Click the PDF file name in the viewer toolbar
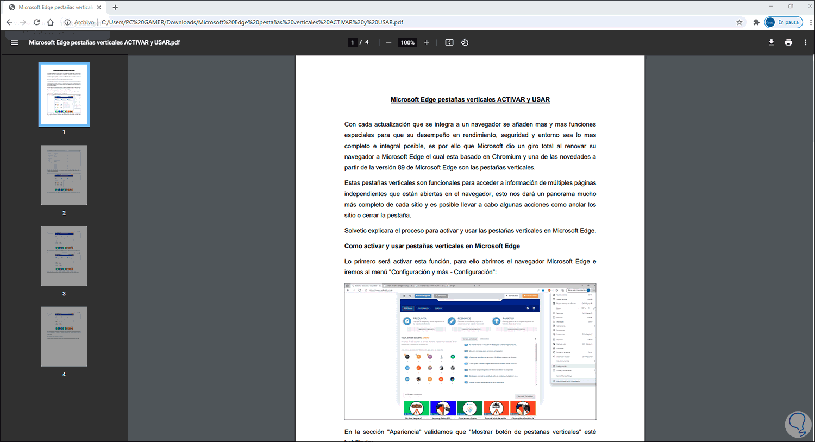Screen dimensions: 815x442 (104, 42)
